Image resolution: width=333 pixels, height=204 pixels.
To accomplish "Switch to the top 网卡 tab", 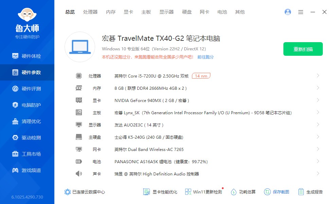I will 205,12.
